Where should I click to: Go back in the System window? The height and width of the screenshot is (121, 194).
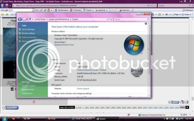coord(20,19)
